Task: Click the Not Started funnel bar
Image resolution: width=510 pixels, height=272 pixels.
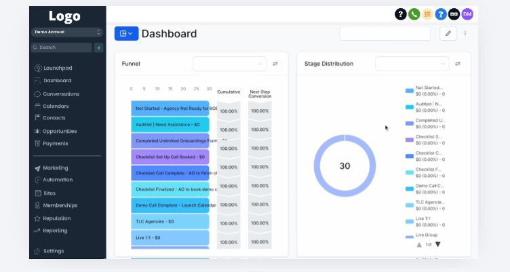Action: point(170,109)
